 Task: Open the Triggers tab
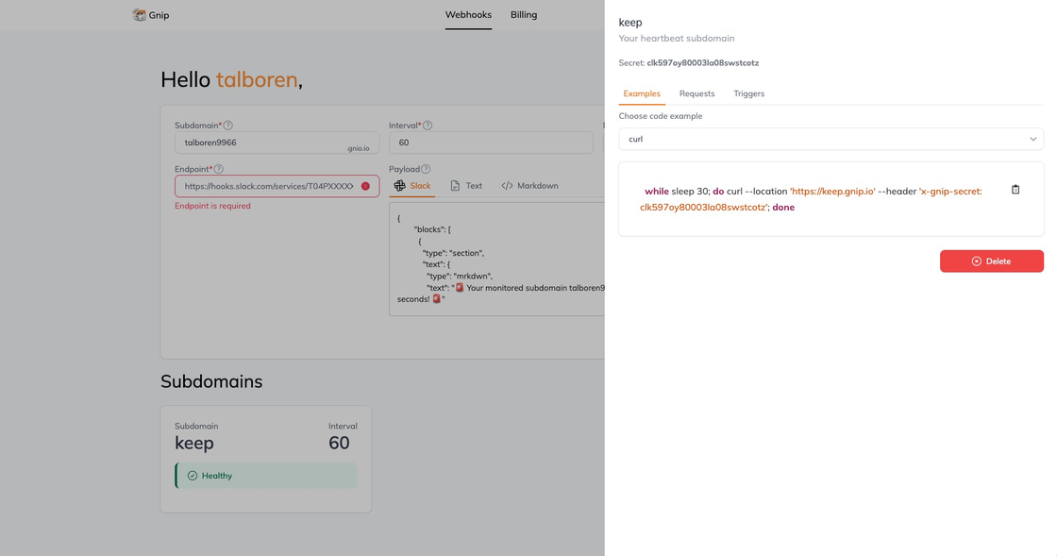[x=748, y=93]
